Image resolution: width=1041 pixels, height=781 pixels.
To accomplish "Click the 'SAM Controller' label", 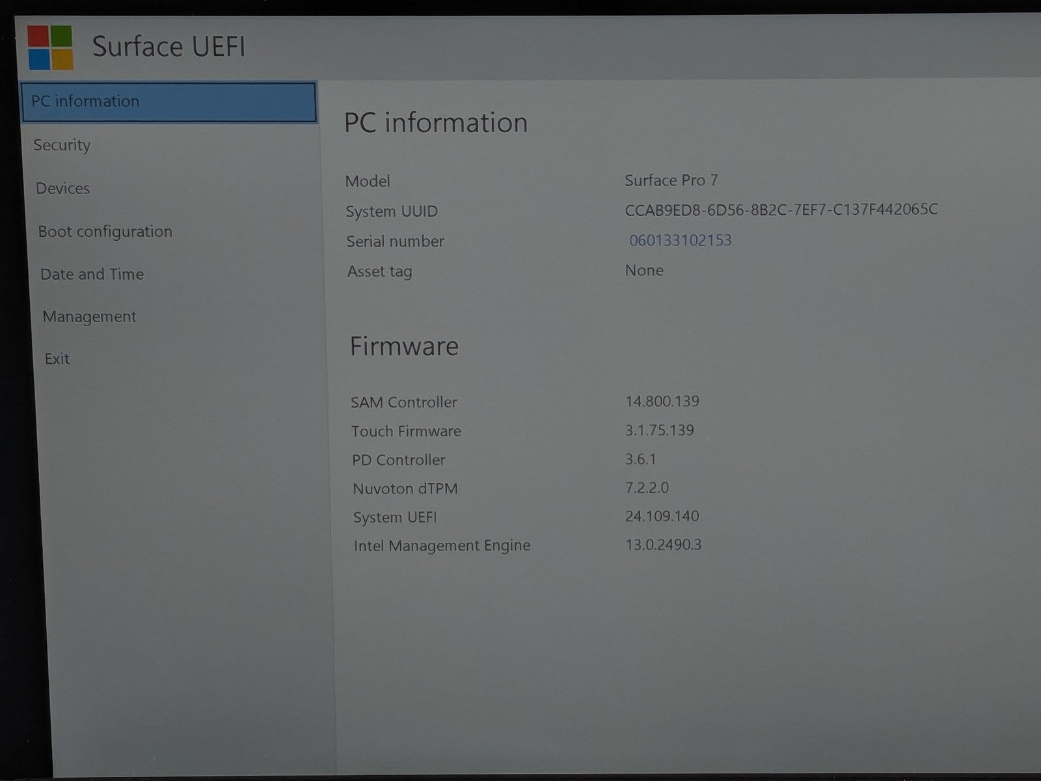I will click(404, 402).
